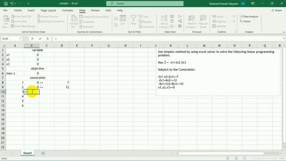
Task: Select the Sheet1 tab
Action: pyautogui.click(x=27, y=153)
